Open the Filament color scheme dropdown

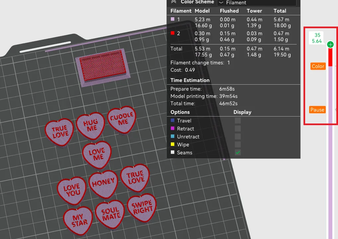[257, 3]
